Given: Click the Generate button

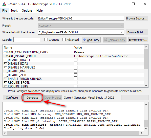Looking at the screenshot, I should tap(32, 98).
